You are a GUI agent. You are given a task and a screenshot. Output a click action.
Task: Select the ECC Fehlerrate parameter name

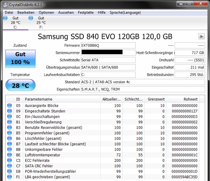click(x=37, y=161)
